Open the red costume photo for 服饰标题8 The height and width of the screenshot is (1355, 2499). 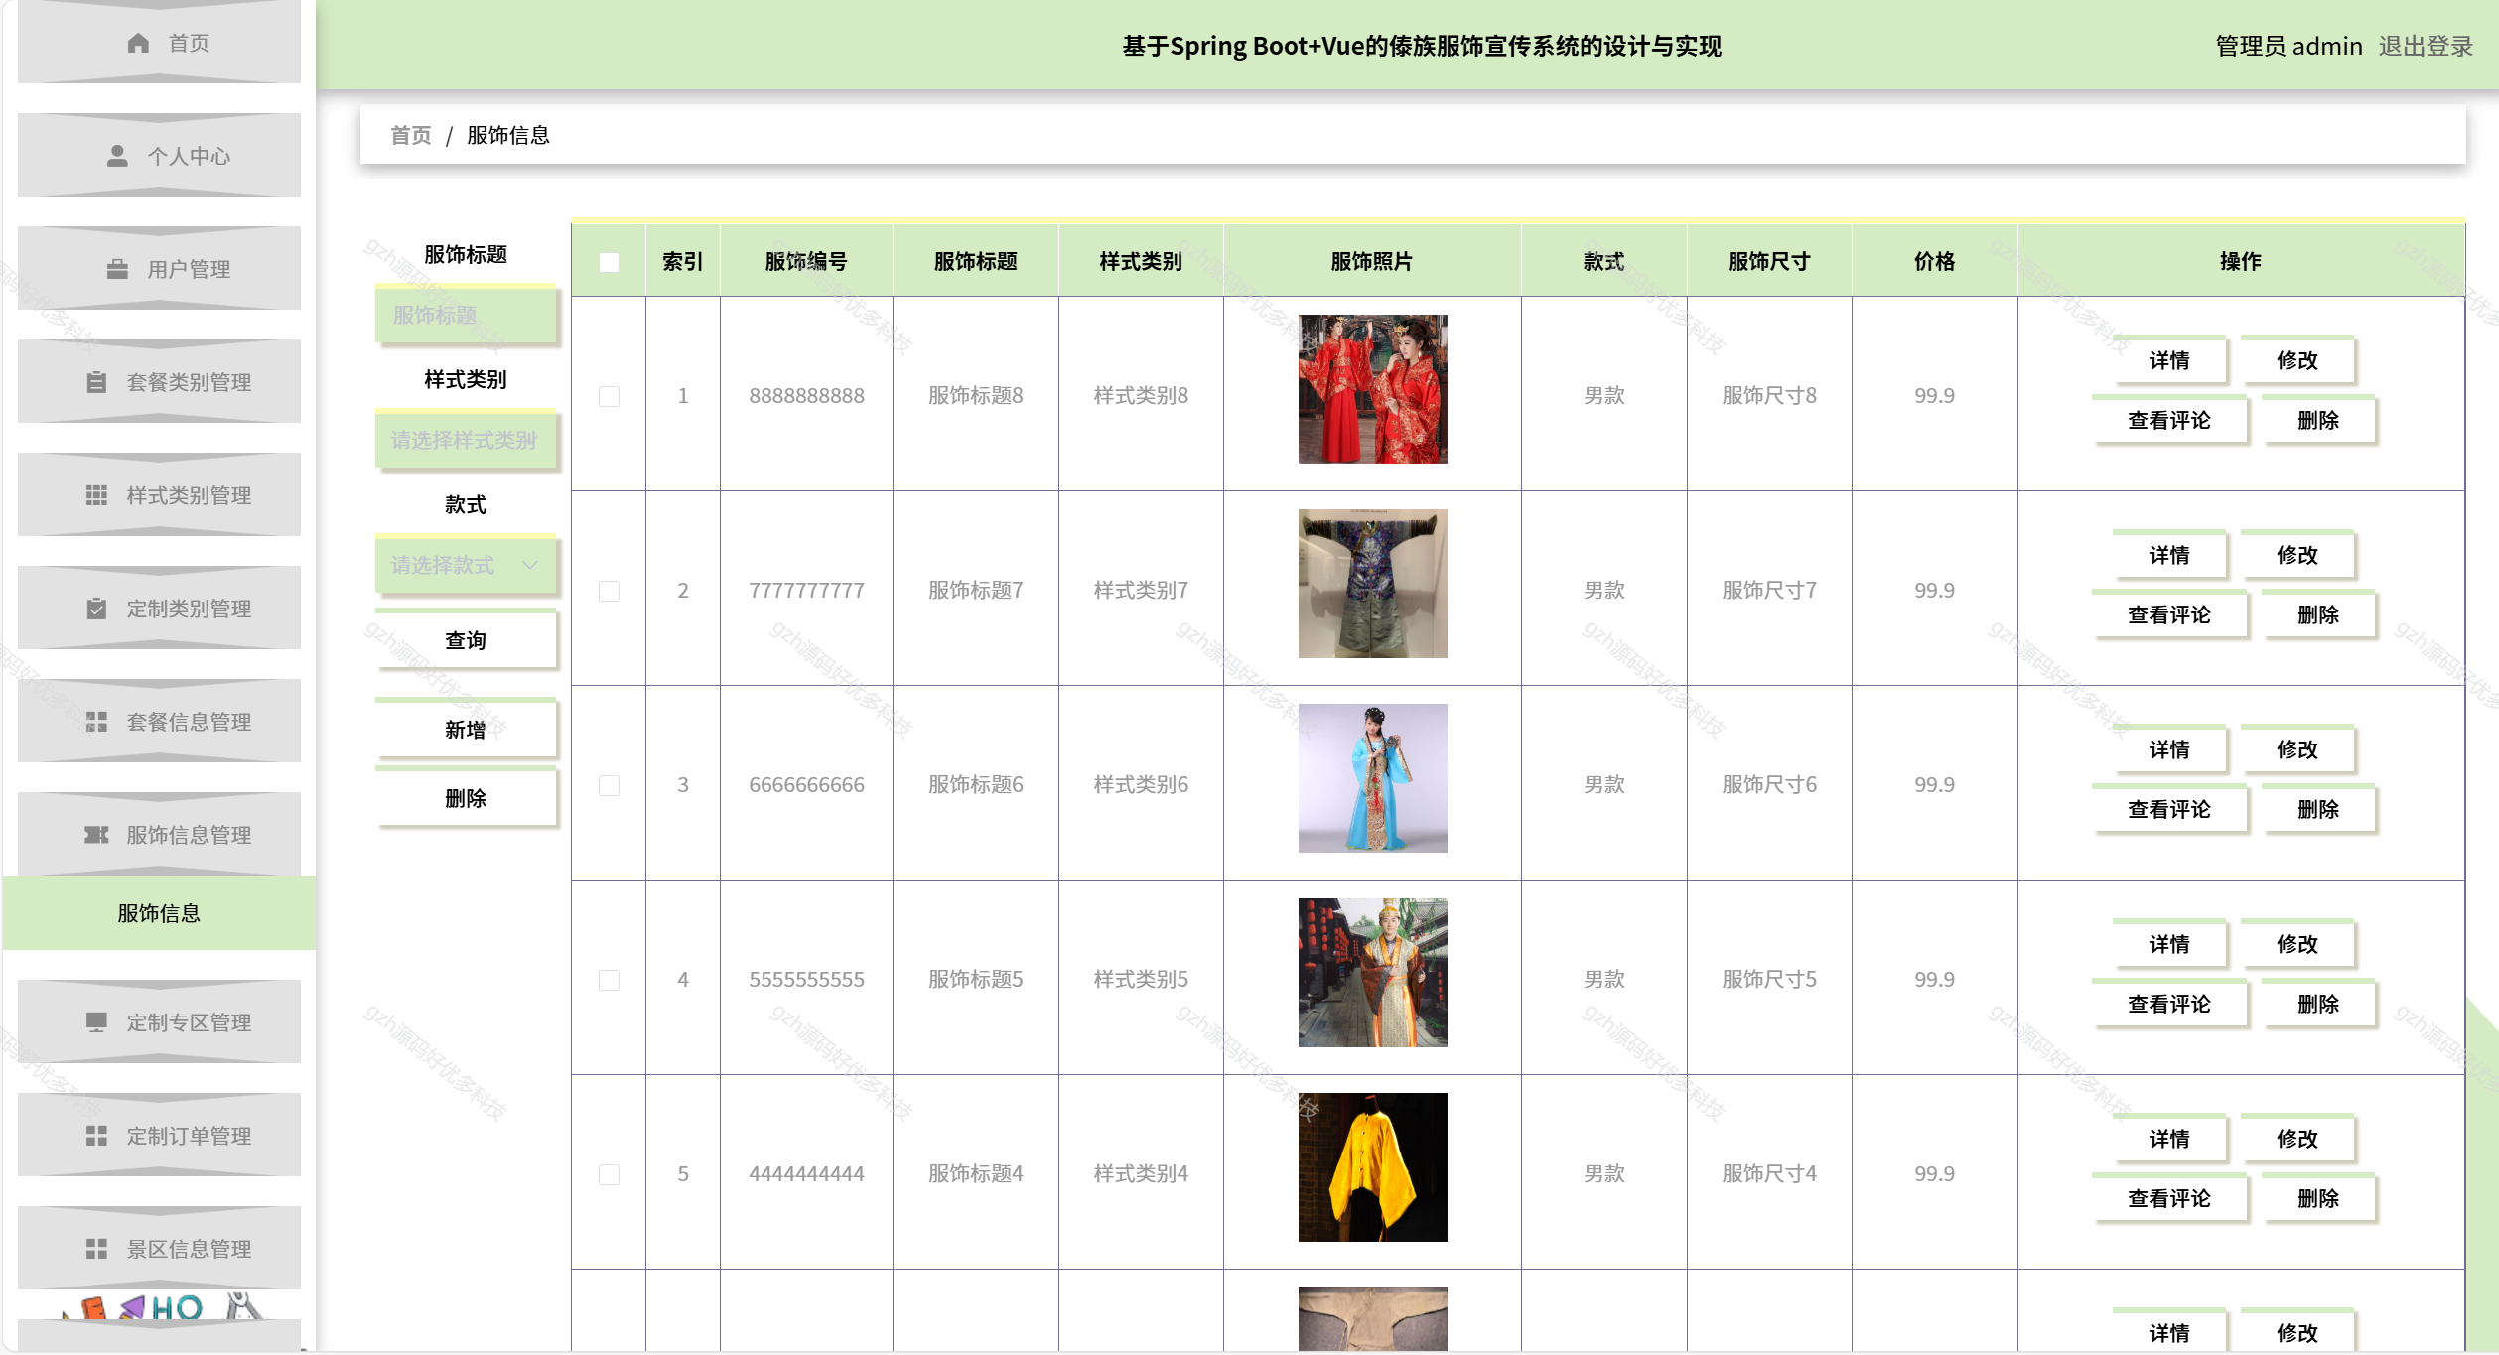click(x=1372, y=389)
